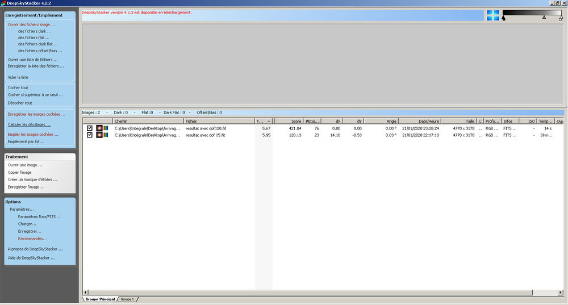Click 'Créer un masque d'étoiles ...'

click(x=32, y=179)
